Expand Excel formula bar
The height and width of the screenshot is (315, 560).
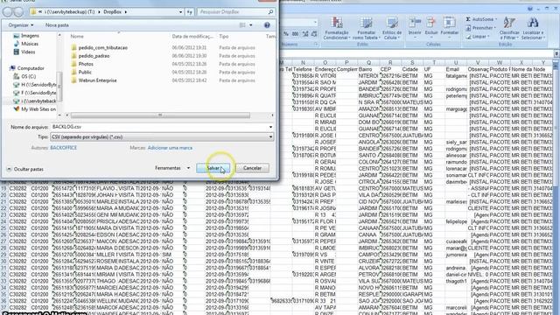click(x=556, y=53)
